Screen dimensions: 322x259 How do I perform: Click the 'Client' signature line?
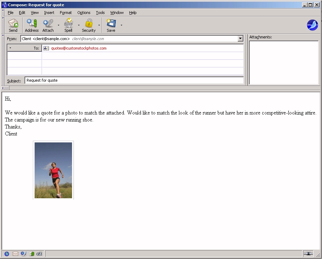11,134
